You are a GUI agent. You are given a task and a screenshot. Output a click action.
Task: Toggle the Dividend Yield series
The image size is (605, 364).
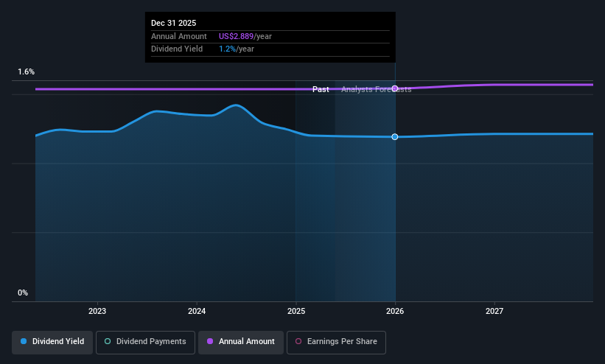[52, 343]
